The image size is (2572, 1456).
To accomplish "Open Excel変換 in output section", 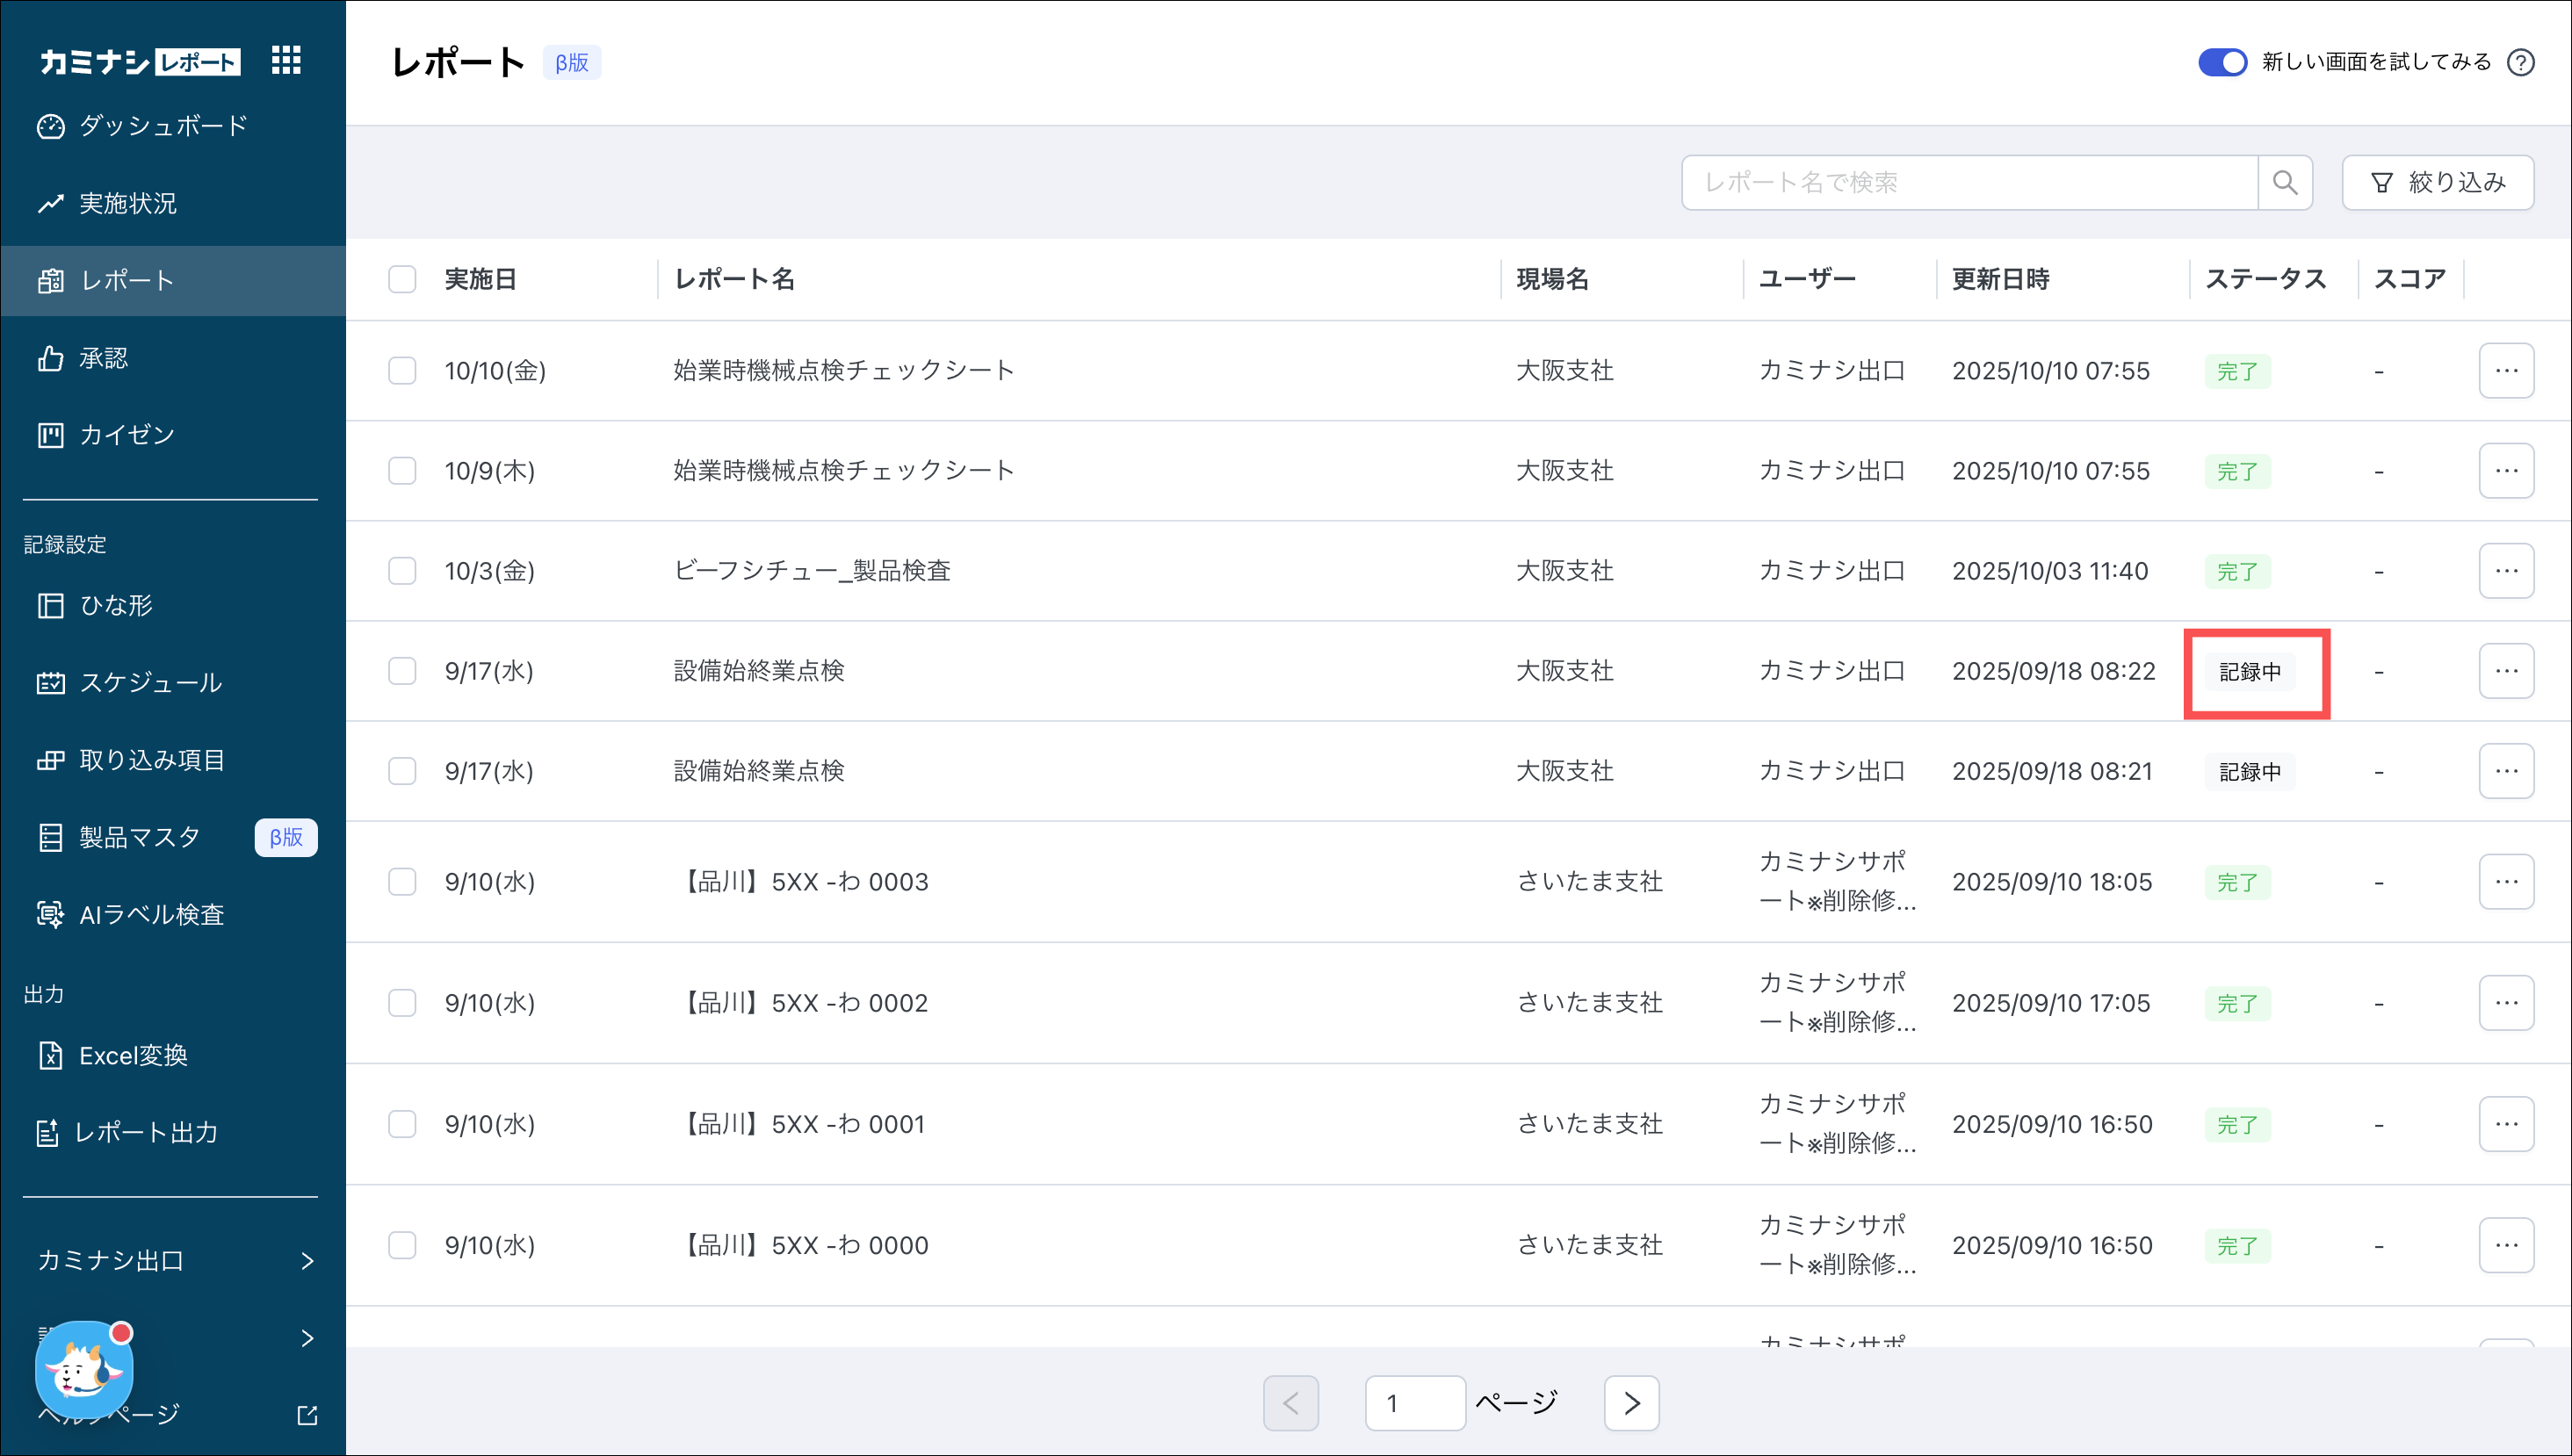I will point(133,1055).
